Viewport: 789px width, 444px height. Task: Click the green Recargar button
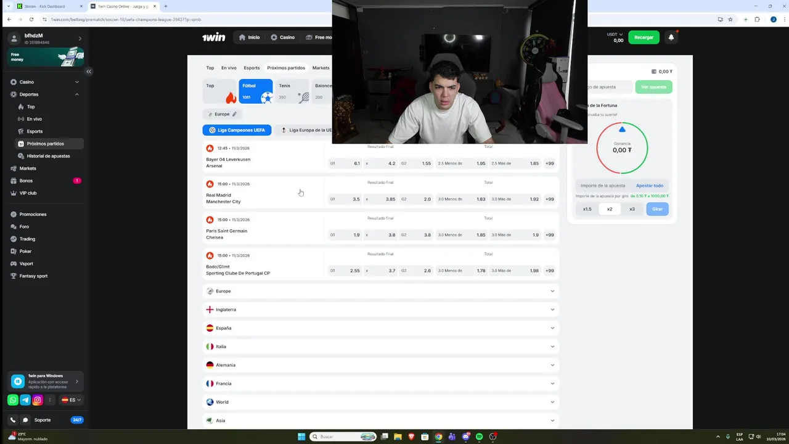click(x=644, y=37)
